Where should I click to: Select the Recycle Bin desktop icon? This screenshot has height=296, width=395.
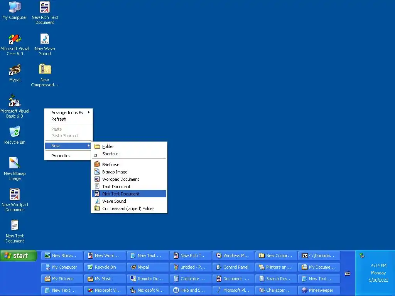[x=15, y=136]
